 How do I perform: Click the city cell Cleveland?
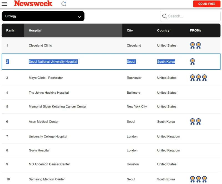(134, 45)
